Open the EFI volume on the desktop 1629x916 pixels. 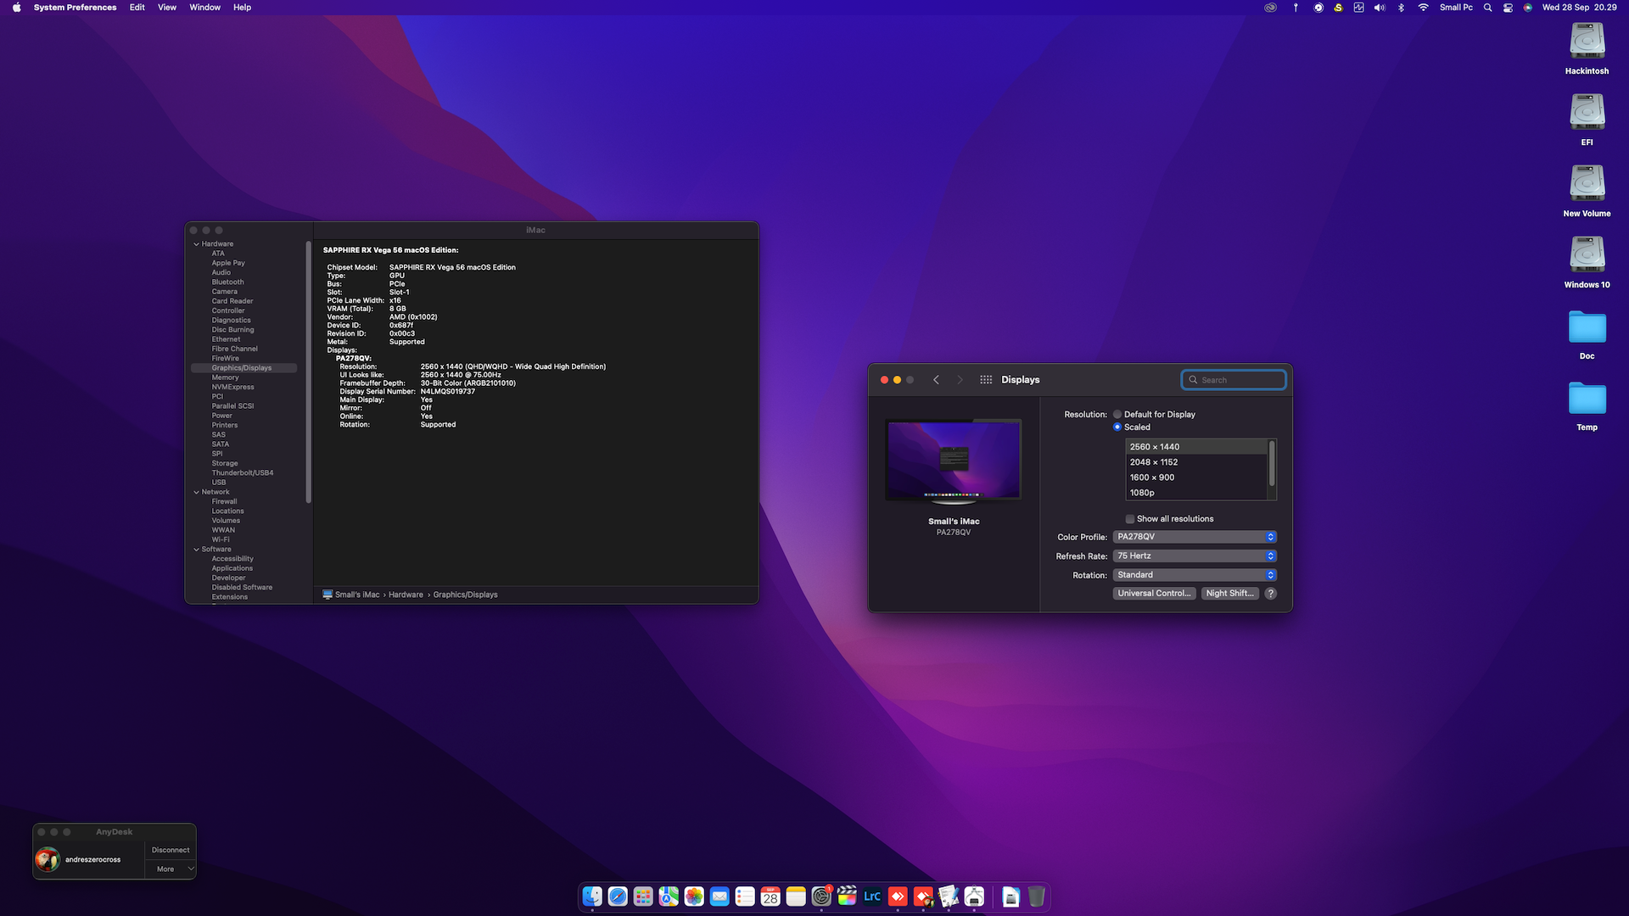click(x=1587, y=120)
